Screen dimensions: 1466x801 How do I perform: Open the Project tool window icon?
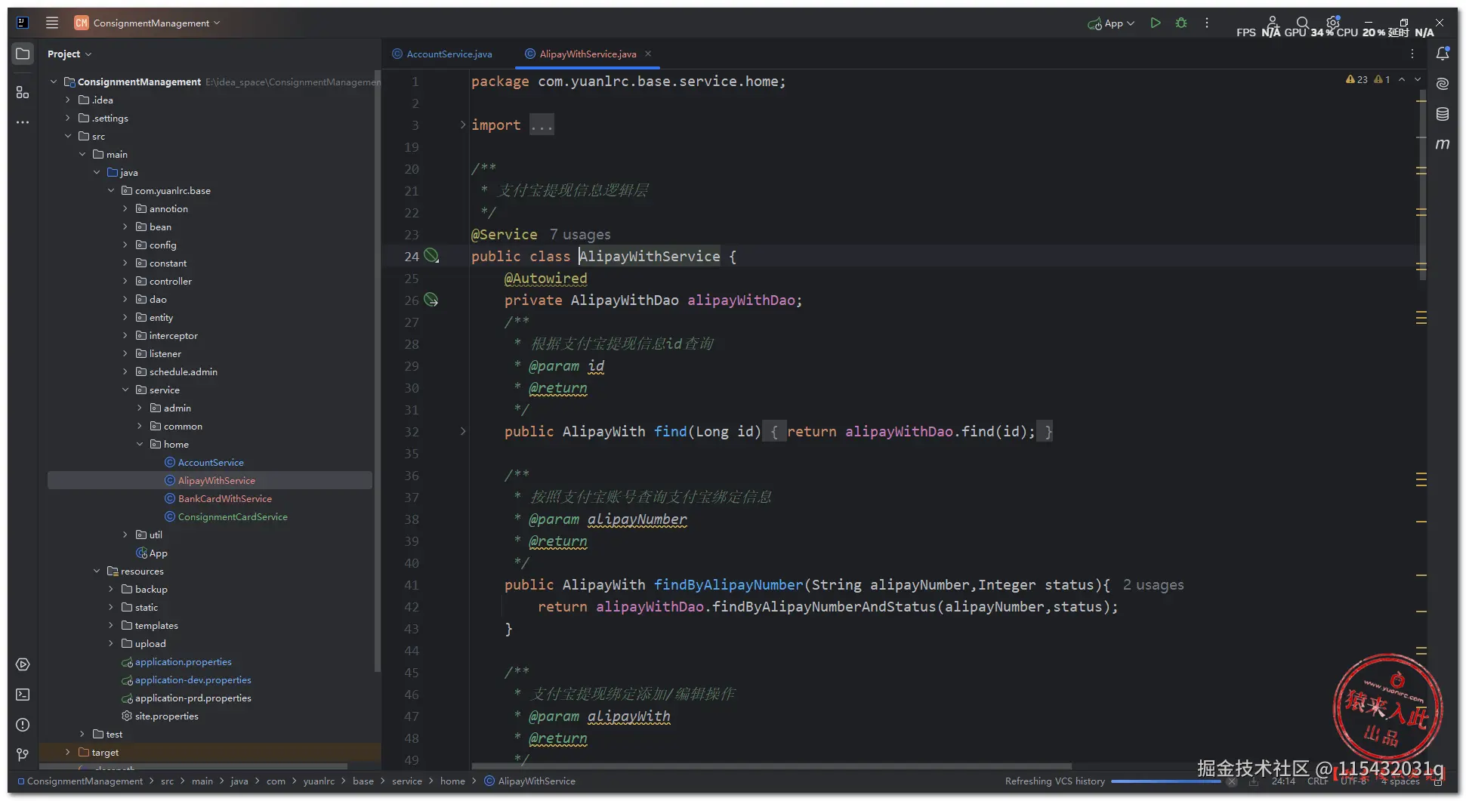tap(23, 54)
